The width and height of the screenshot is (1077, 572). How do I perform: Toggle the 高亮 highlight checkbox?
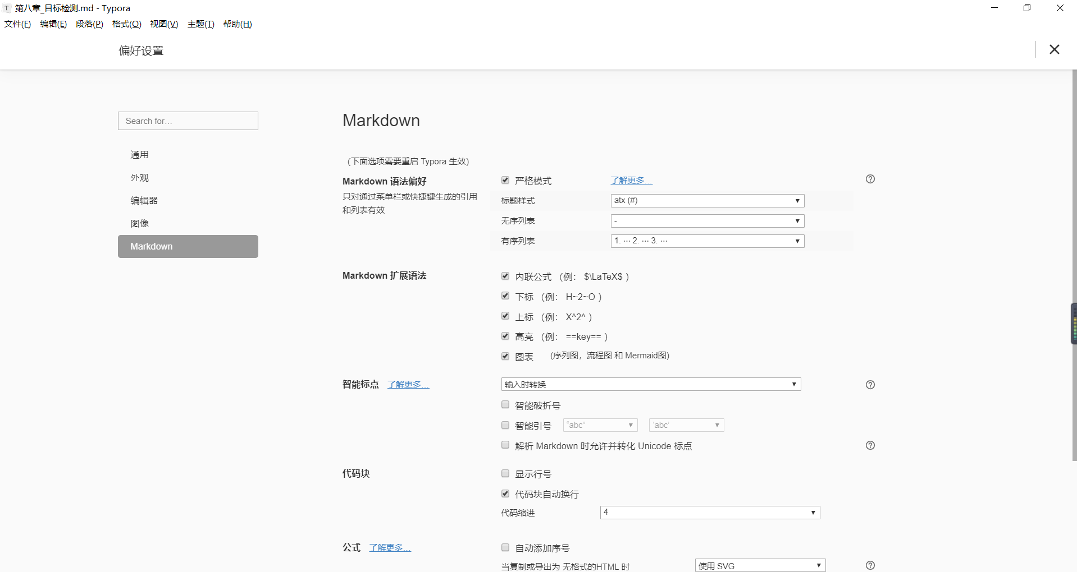[x=505, y=336]
